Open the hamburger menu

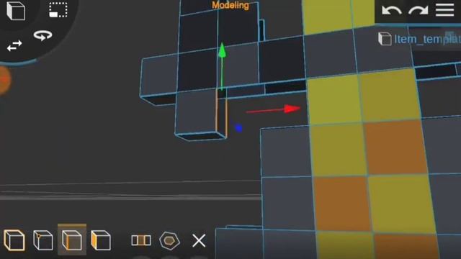tap(445, 10)
